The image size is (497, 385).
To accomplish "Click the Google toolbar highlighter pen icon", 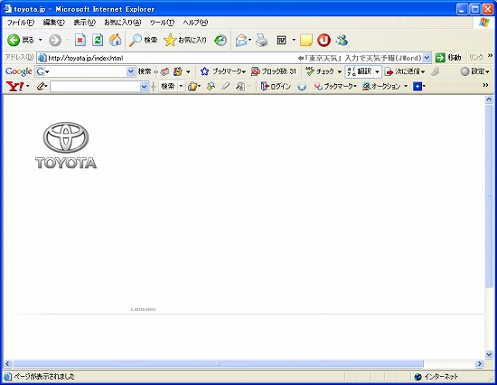I will (x=436, y=71).
